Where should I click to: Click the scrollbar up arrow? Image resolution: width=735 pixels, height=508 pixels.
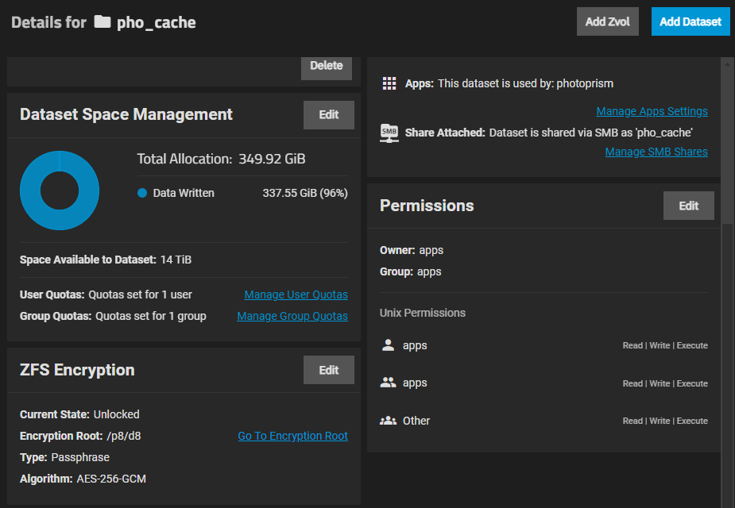click(727, 63)
